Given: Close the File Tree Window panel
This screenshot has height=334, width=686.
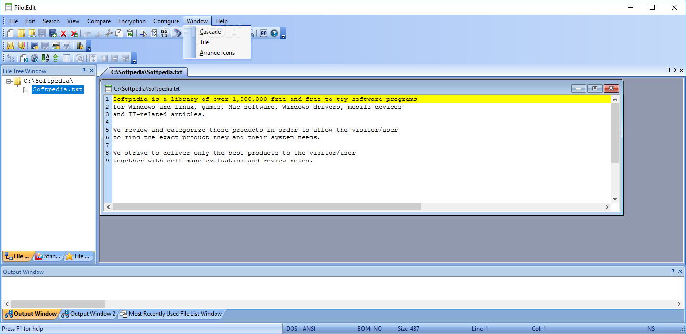Looking at the screenshot, I should point(91,71).
